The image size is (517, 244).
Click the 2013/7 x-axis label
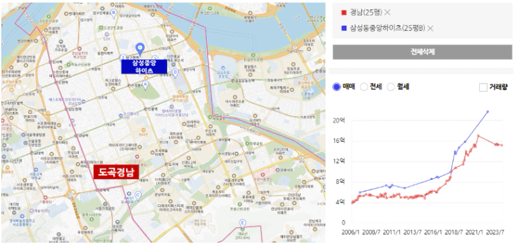click(413, 232)
